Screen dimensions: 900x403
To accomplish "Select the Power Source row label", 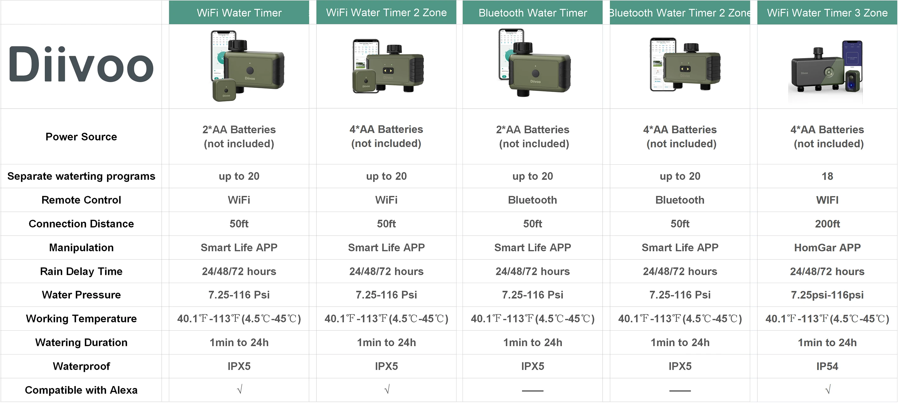I will click(81, 136).
